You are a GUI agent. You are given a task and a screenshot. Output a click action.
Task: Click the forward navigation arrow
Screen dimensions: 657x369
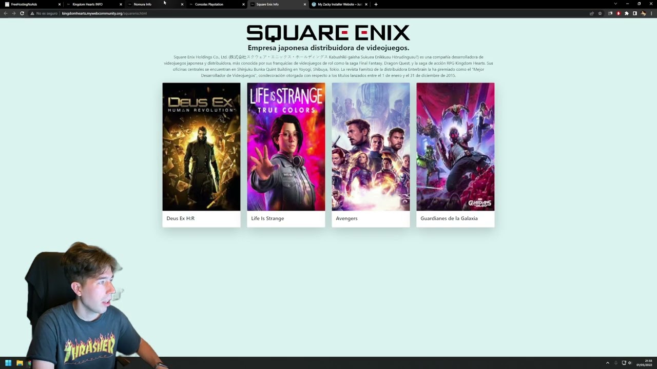(x=14, y=13)
